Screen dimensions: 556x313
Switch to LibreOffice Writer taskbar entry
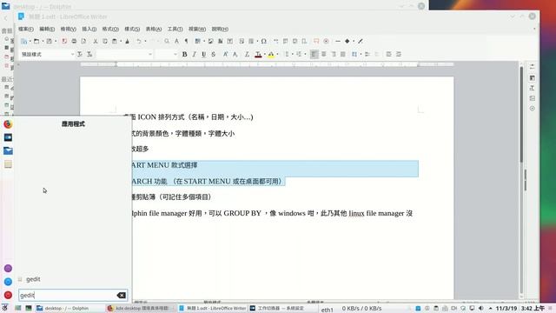[x=212, y=309]
